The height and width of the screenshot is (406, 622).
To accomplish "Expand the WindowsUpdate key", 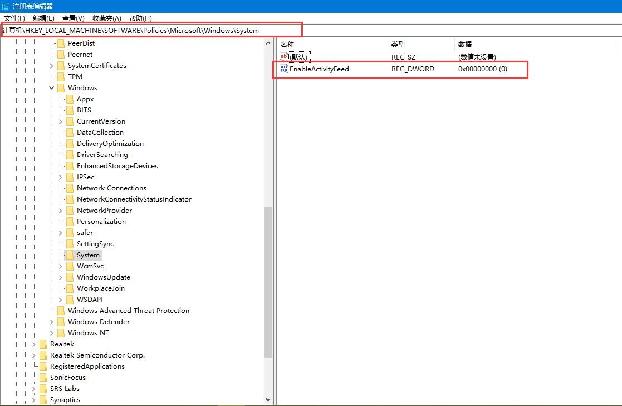I will click(x=60, y=277).
